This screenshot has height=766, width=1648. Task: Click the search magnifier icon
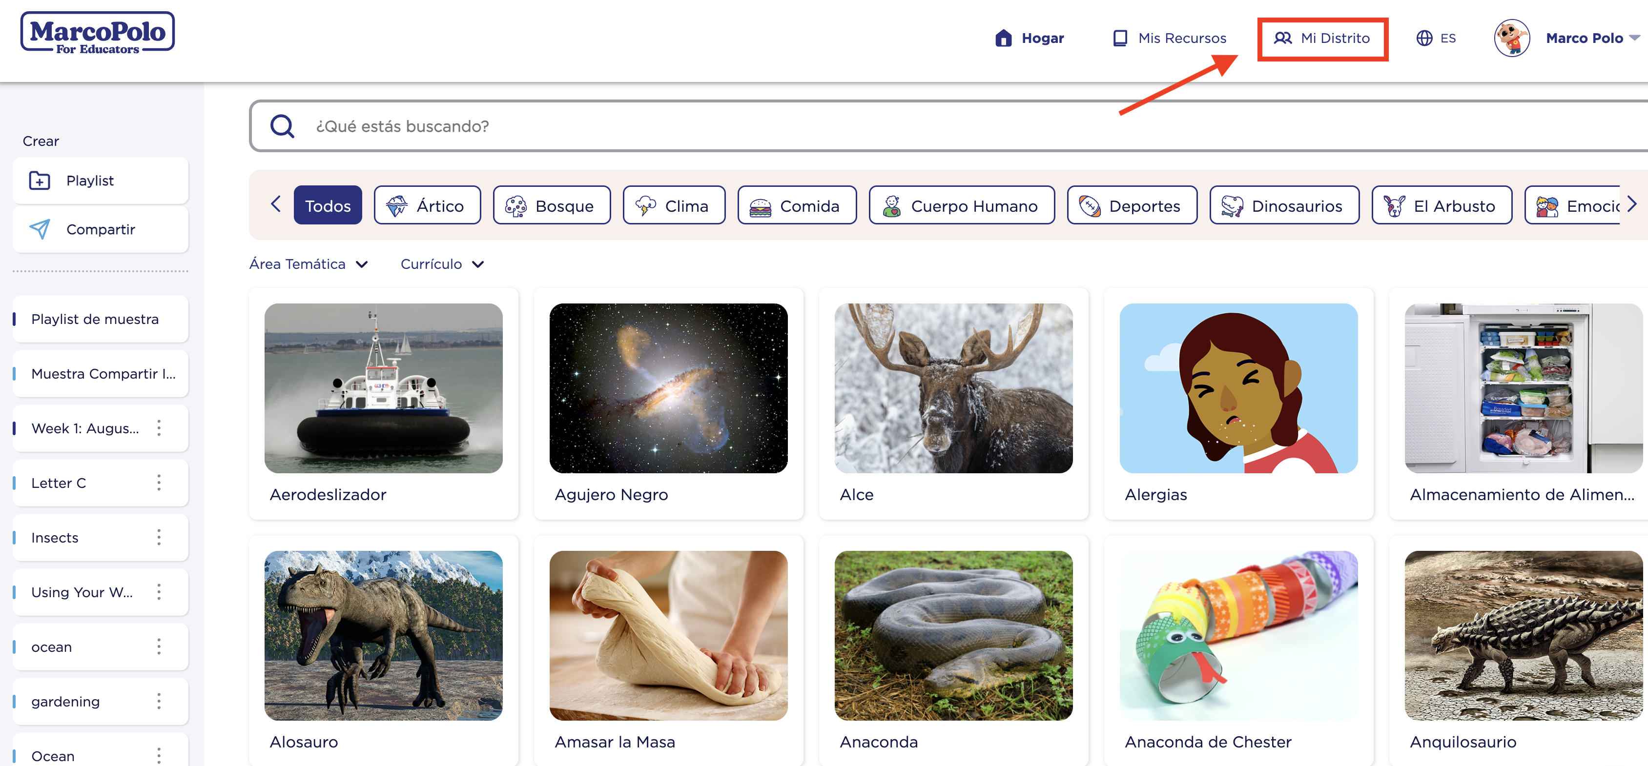282,125
